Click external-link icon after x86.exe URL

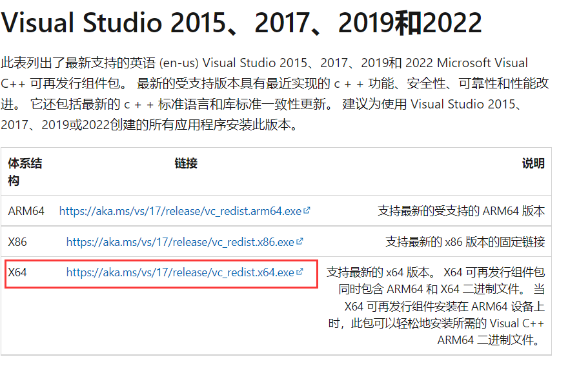(300, 241)
